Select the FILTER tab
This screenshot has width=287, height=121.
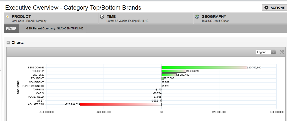click(x=11, y=29)
